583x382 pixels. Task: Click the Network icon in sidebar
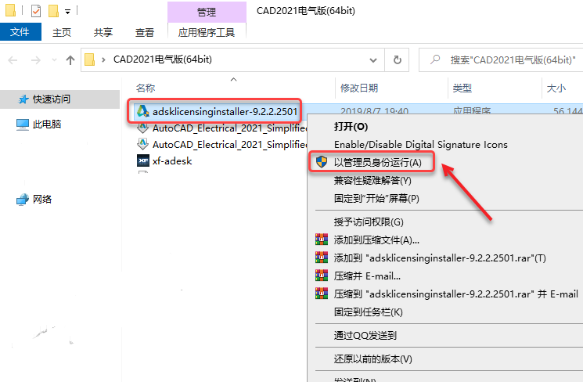pos(23,200)
